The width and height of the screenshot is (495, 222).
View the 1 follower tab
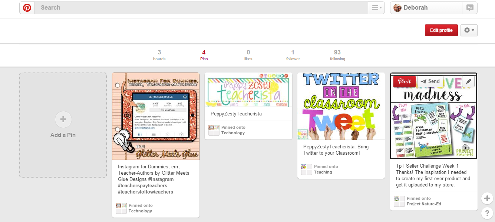coord(293,55)
